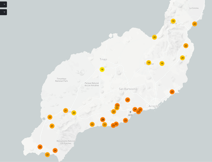Click the 22 marker on the western coast
The image size is (212, 162).
click(50, 117)
